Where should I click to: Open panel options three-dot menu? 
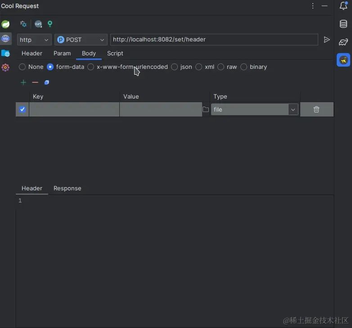[313, 6]
